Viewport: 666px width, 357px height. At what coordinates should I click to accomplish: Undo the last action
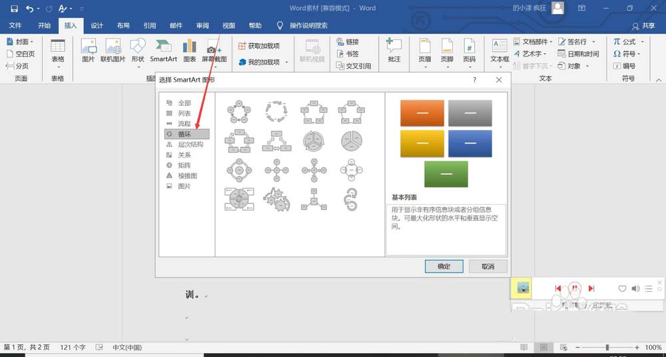[30, 9]
